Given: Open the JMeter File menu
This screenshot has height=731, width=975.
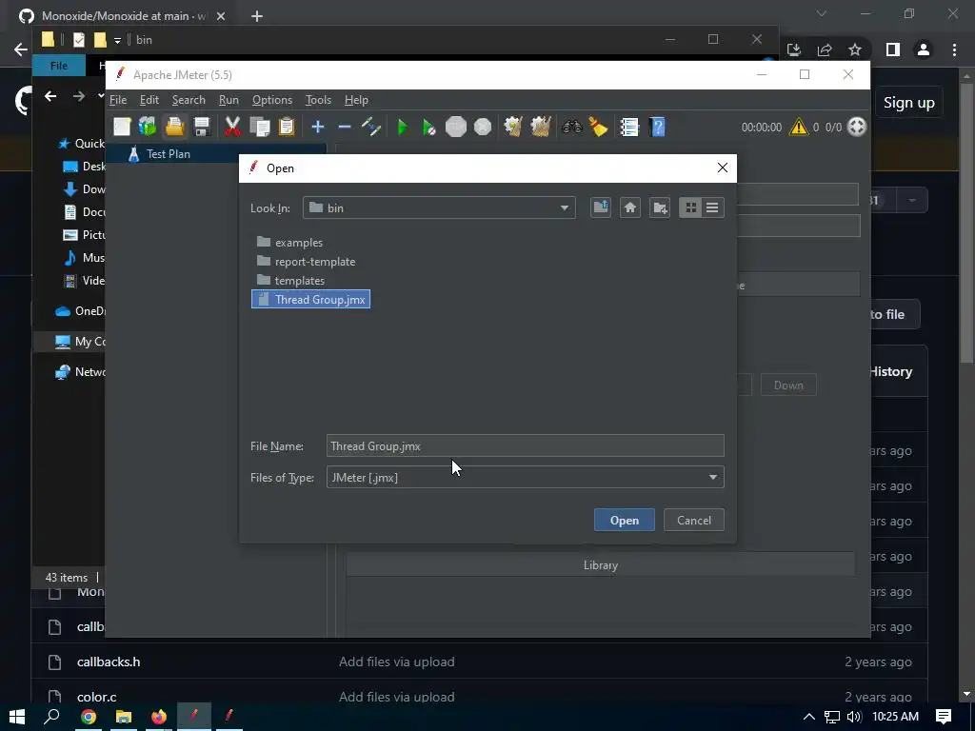Looking at the screenshot, I should 118,99.
